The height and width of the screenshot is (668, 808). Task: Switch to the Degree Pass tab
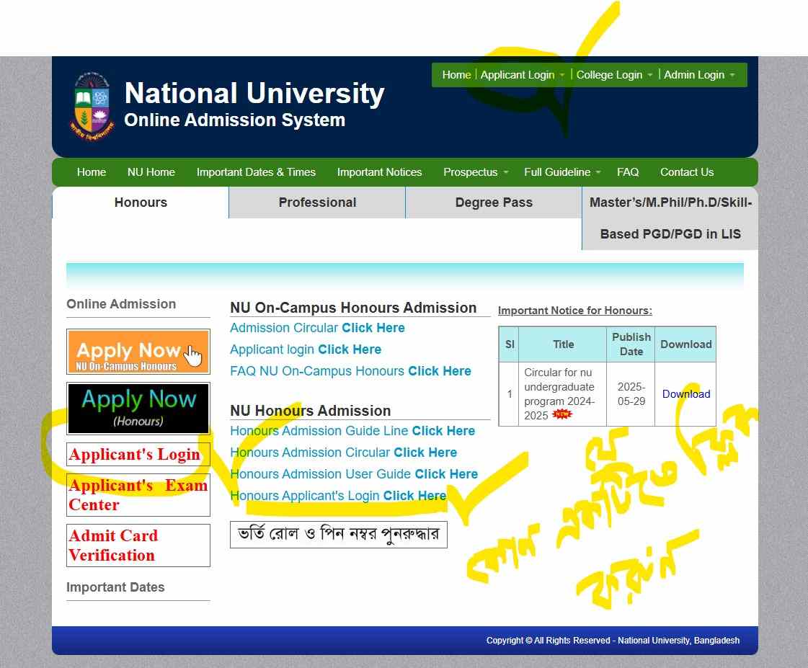tap(494, 202)
